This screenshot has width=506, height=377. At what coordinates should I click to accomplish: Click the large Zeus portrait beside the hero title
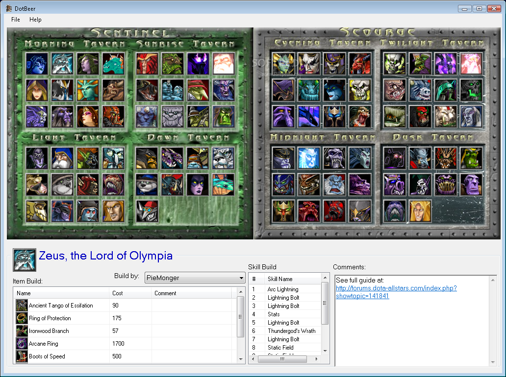pyautogui.click(x=25, y=259)
